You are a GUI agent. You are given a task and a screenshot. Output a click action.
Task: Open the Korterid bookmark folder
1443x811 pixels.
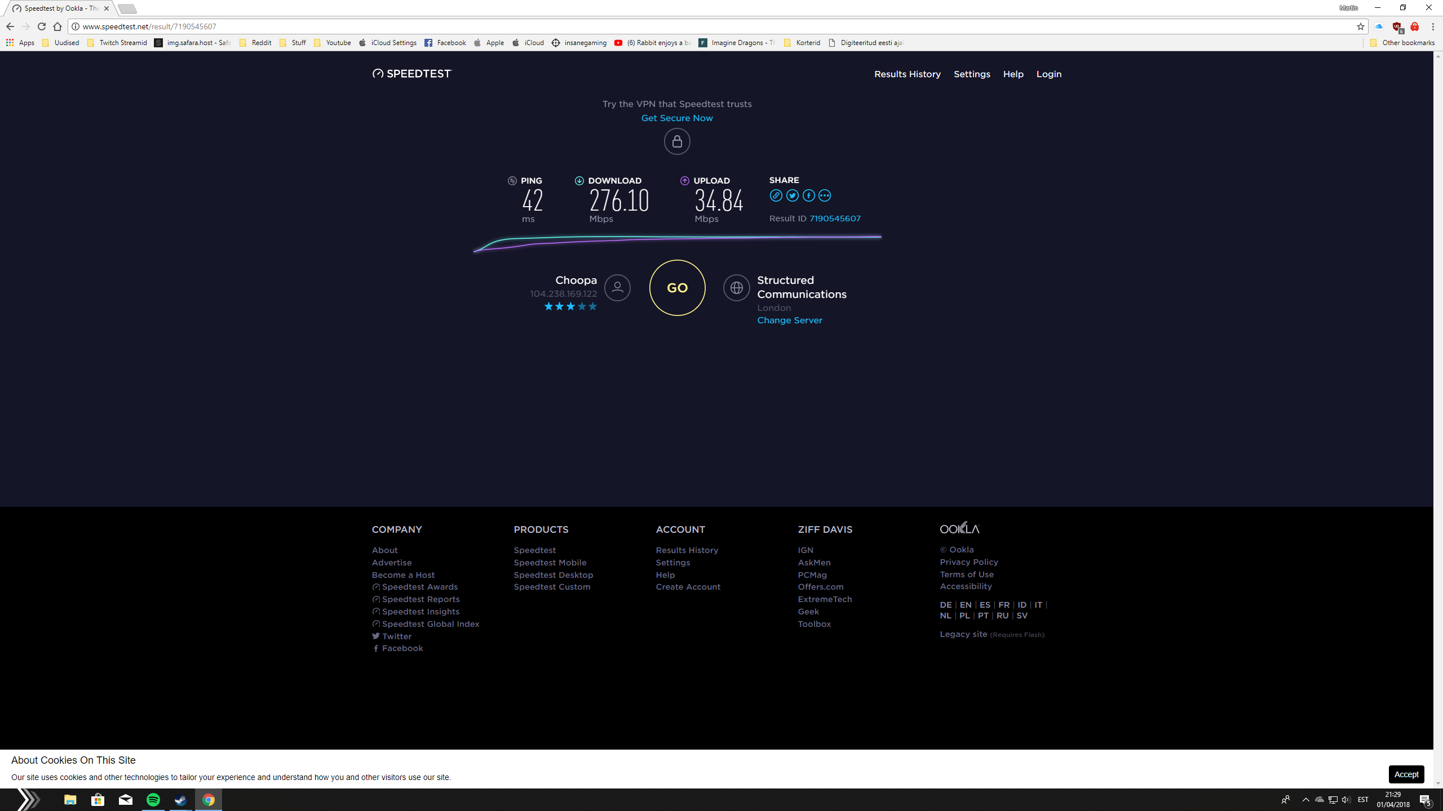tap(802, 43)
